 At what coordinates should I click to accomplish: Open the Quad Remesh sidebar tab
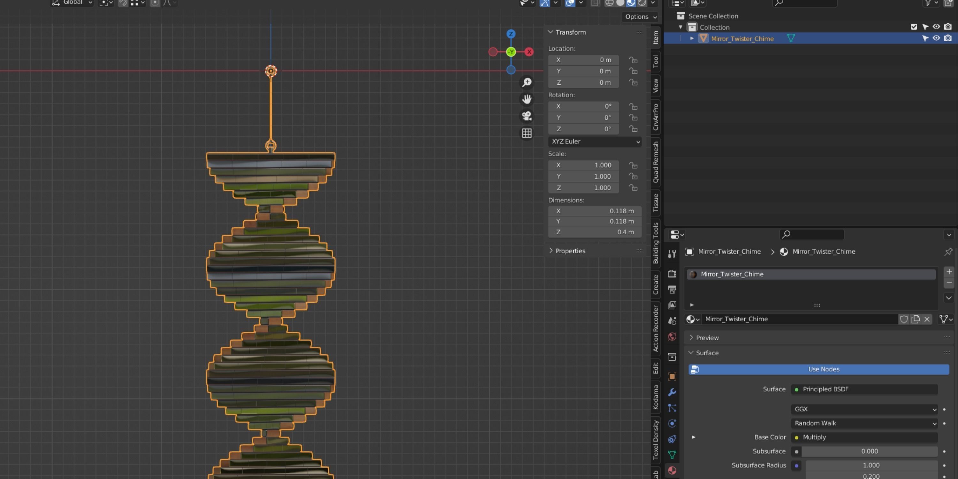coord(655,162)
